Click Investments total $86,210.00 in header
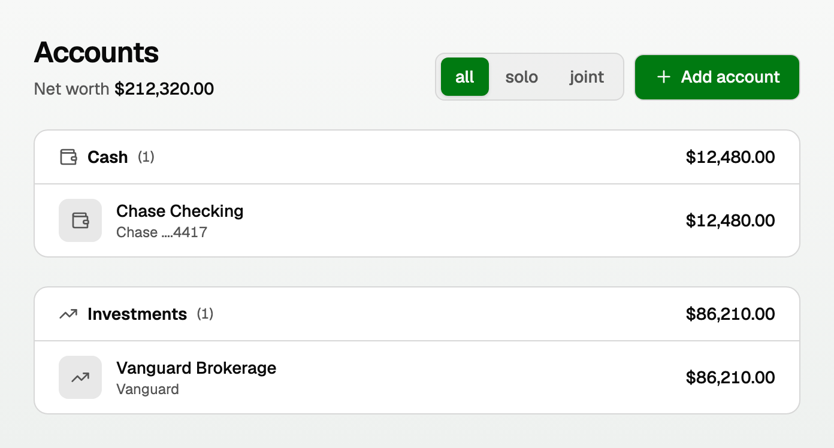 730,314
